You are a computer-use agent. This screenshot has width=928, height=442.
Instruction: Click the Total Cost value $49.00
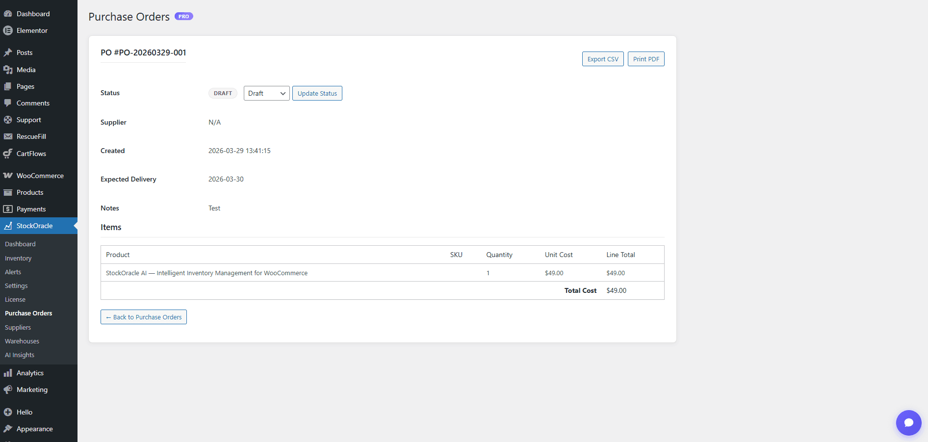coord(617,290)
